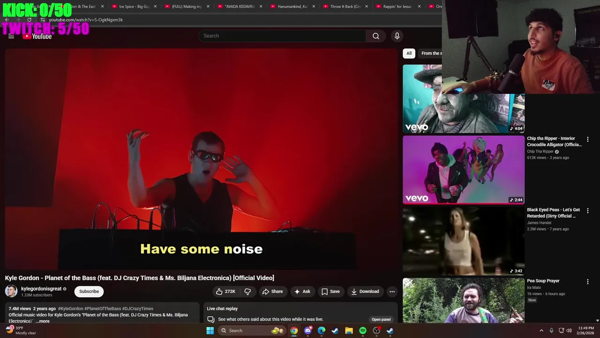Viewport: 600px width, 338px height.
Task: Open more actions ellipsis under the video
Action: 392,292
